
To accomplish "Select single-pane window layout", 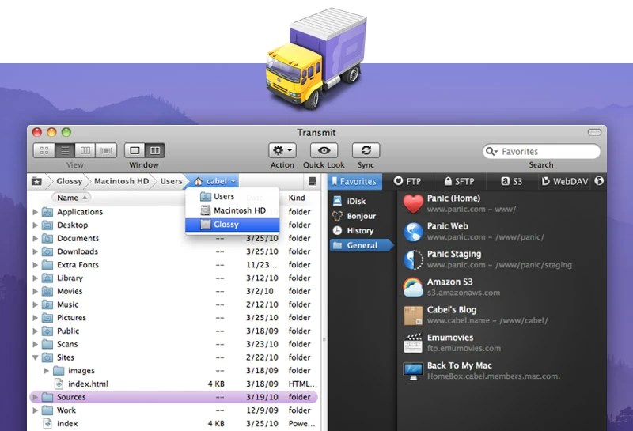I will pyautogui.click(x=135, y=150).
